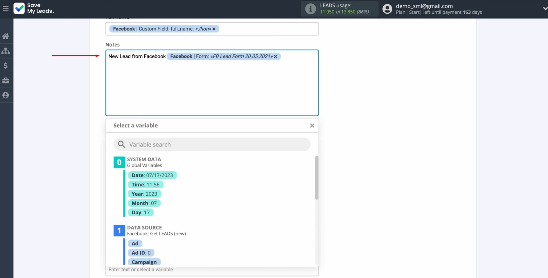Select the Date: 07/17/2023 variable
The height and width of the screenshot is (278, 548).
click(x=152, y=175)
